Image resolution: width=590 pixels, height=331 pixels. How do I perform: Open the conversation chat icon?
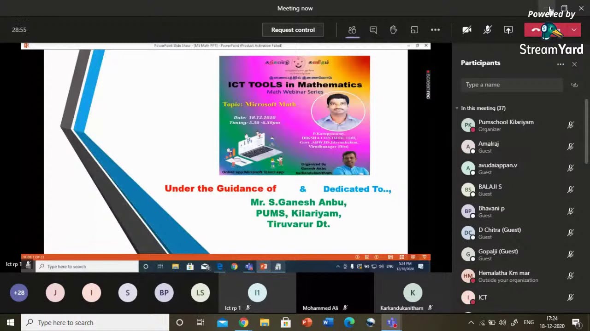(373, 30)
